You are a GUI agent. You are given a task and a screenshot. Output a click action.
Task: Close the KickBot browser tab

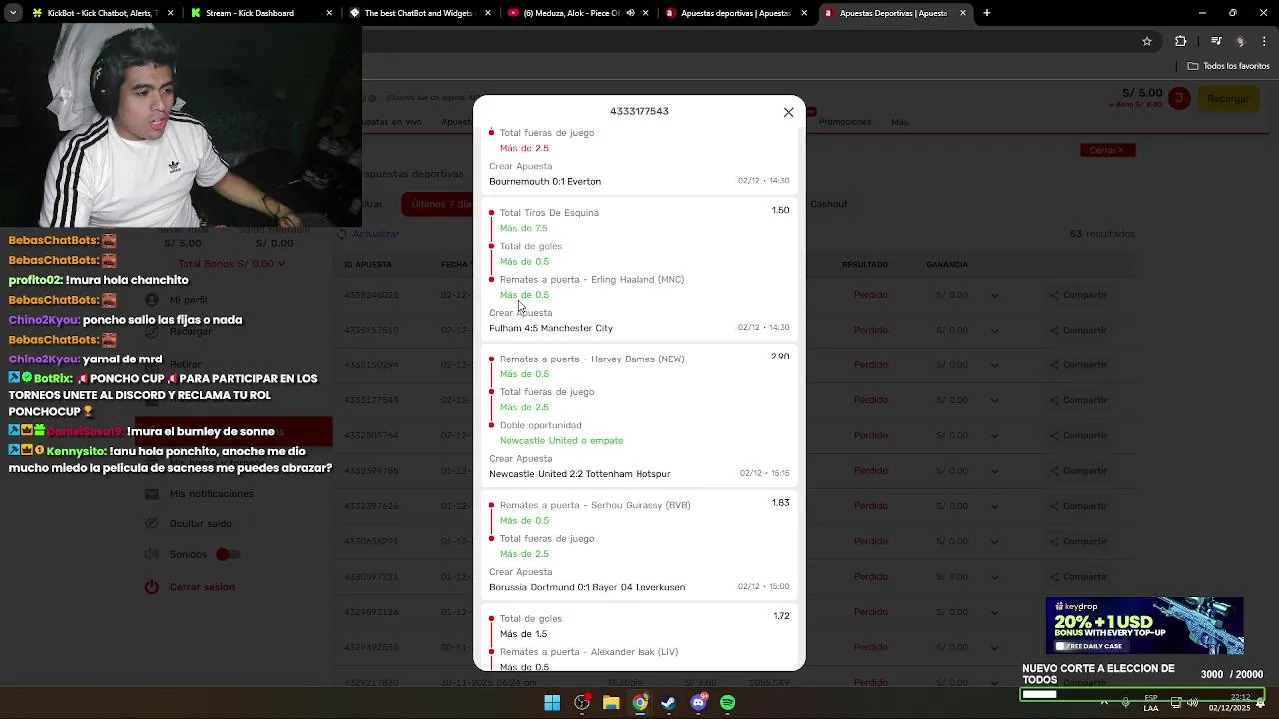170,13
